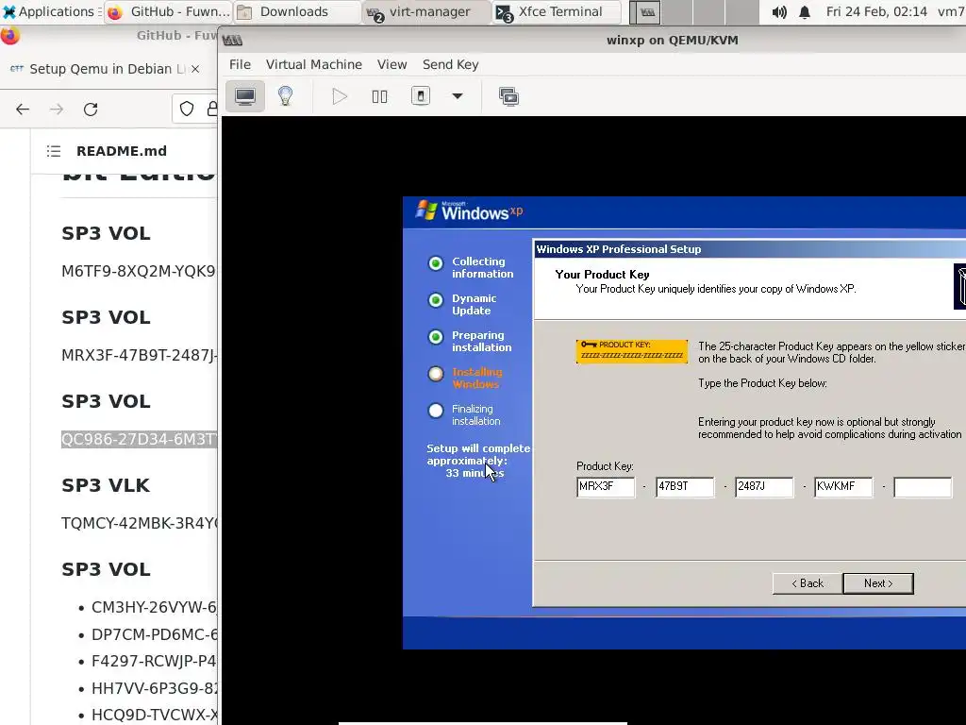Show the graphical console view in virt-manager
966x725 pixels.
245,96
